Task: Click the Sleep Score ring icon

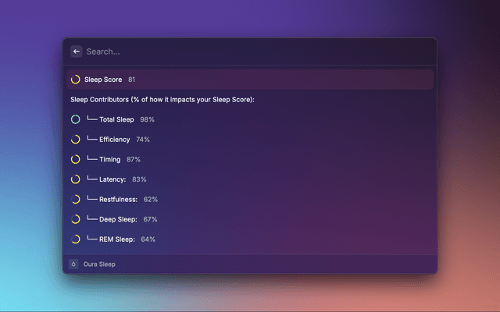Action: pos(76,80)
